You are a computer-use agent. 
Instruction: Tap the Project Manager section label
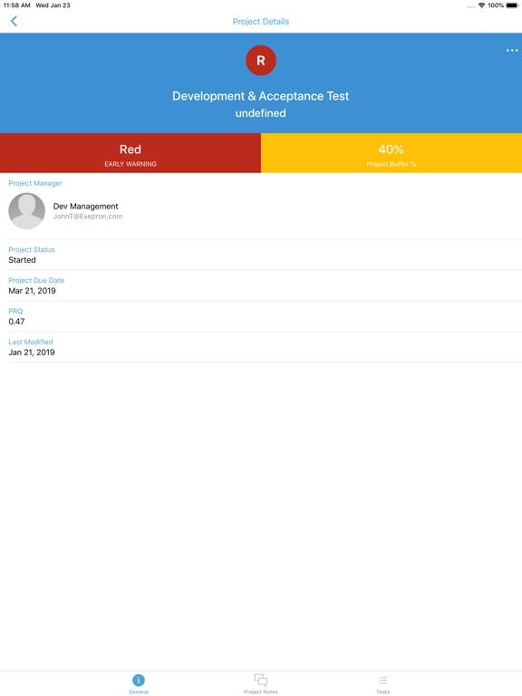tap(35, 183)
